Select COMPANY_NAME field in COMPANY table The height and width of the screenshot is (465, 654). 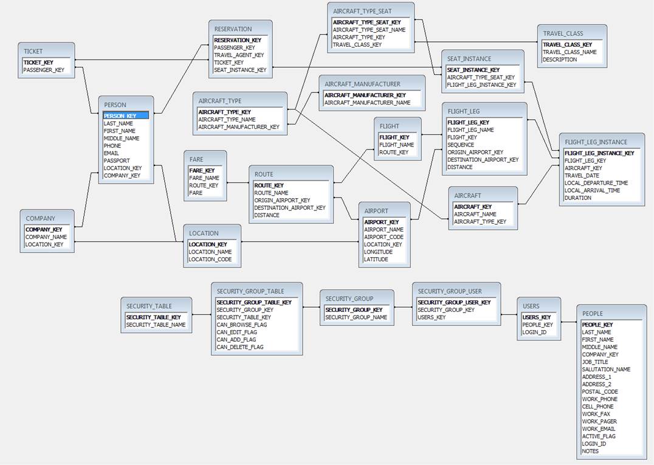[x=46, y=237]
